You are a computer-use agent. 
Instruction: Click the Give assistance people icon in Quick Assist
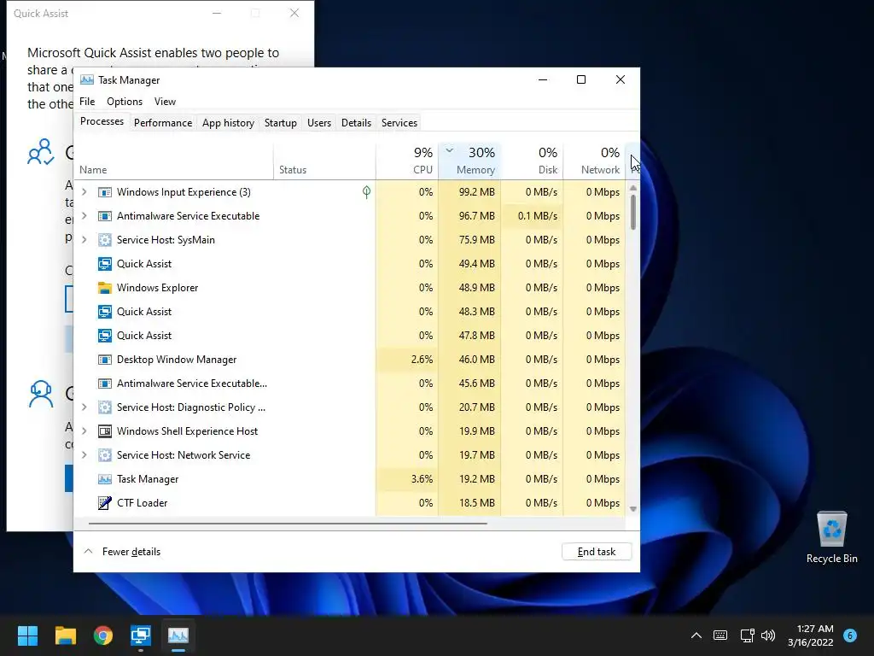(41, 152)
